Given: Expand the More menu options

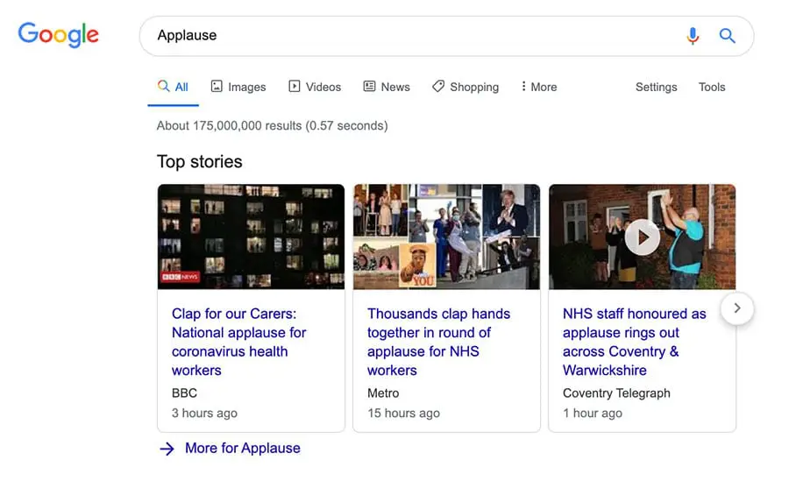Looking at the screenshot, I should pyautogui.click(x=538, y=87).
